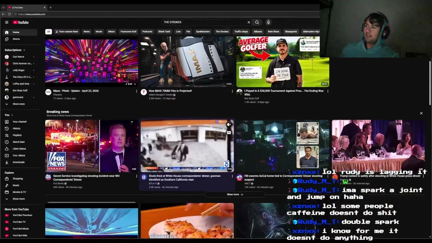This screenshot has height=243, width=432.
Task: Open Your channel page
Action: [x=21, y=122]
